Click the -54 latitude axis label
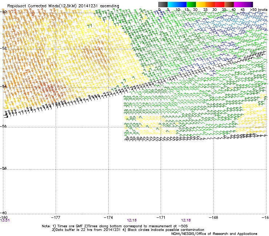 [3, 86]
